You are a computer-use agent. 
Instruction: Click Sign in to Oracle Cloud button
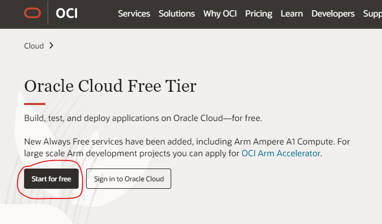click(128, 179)
